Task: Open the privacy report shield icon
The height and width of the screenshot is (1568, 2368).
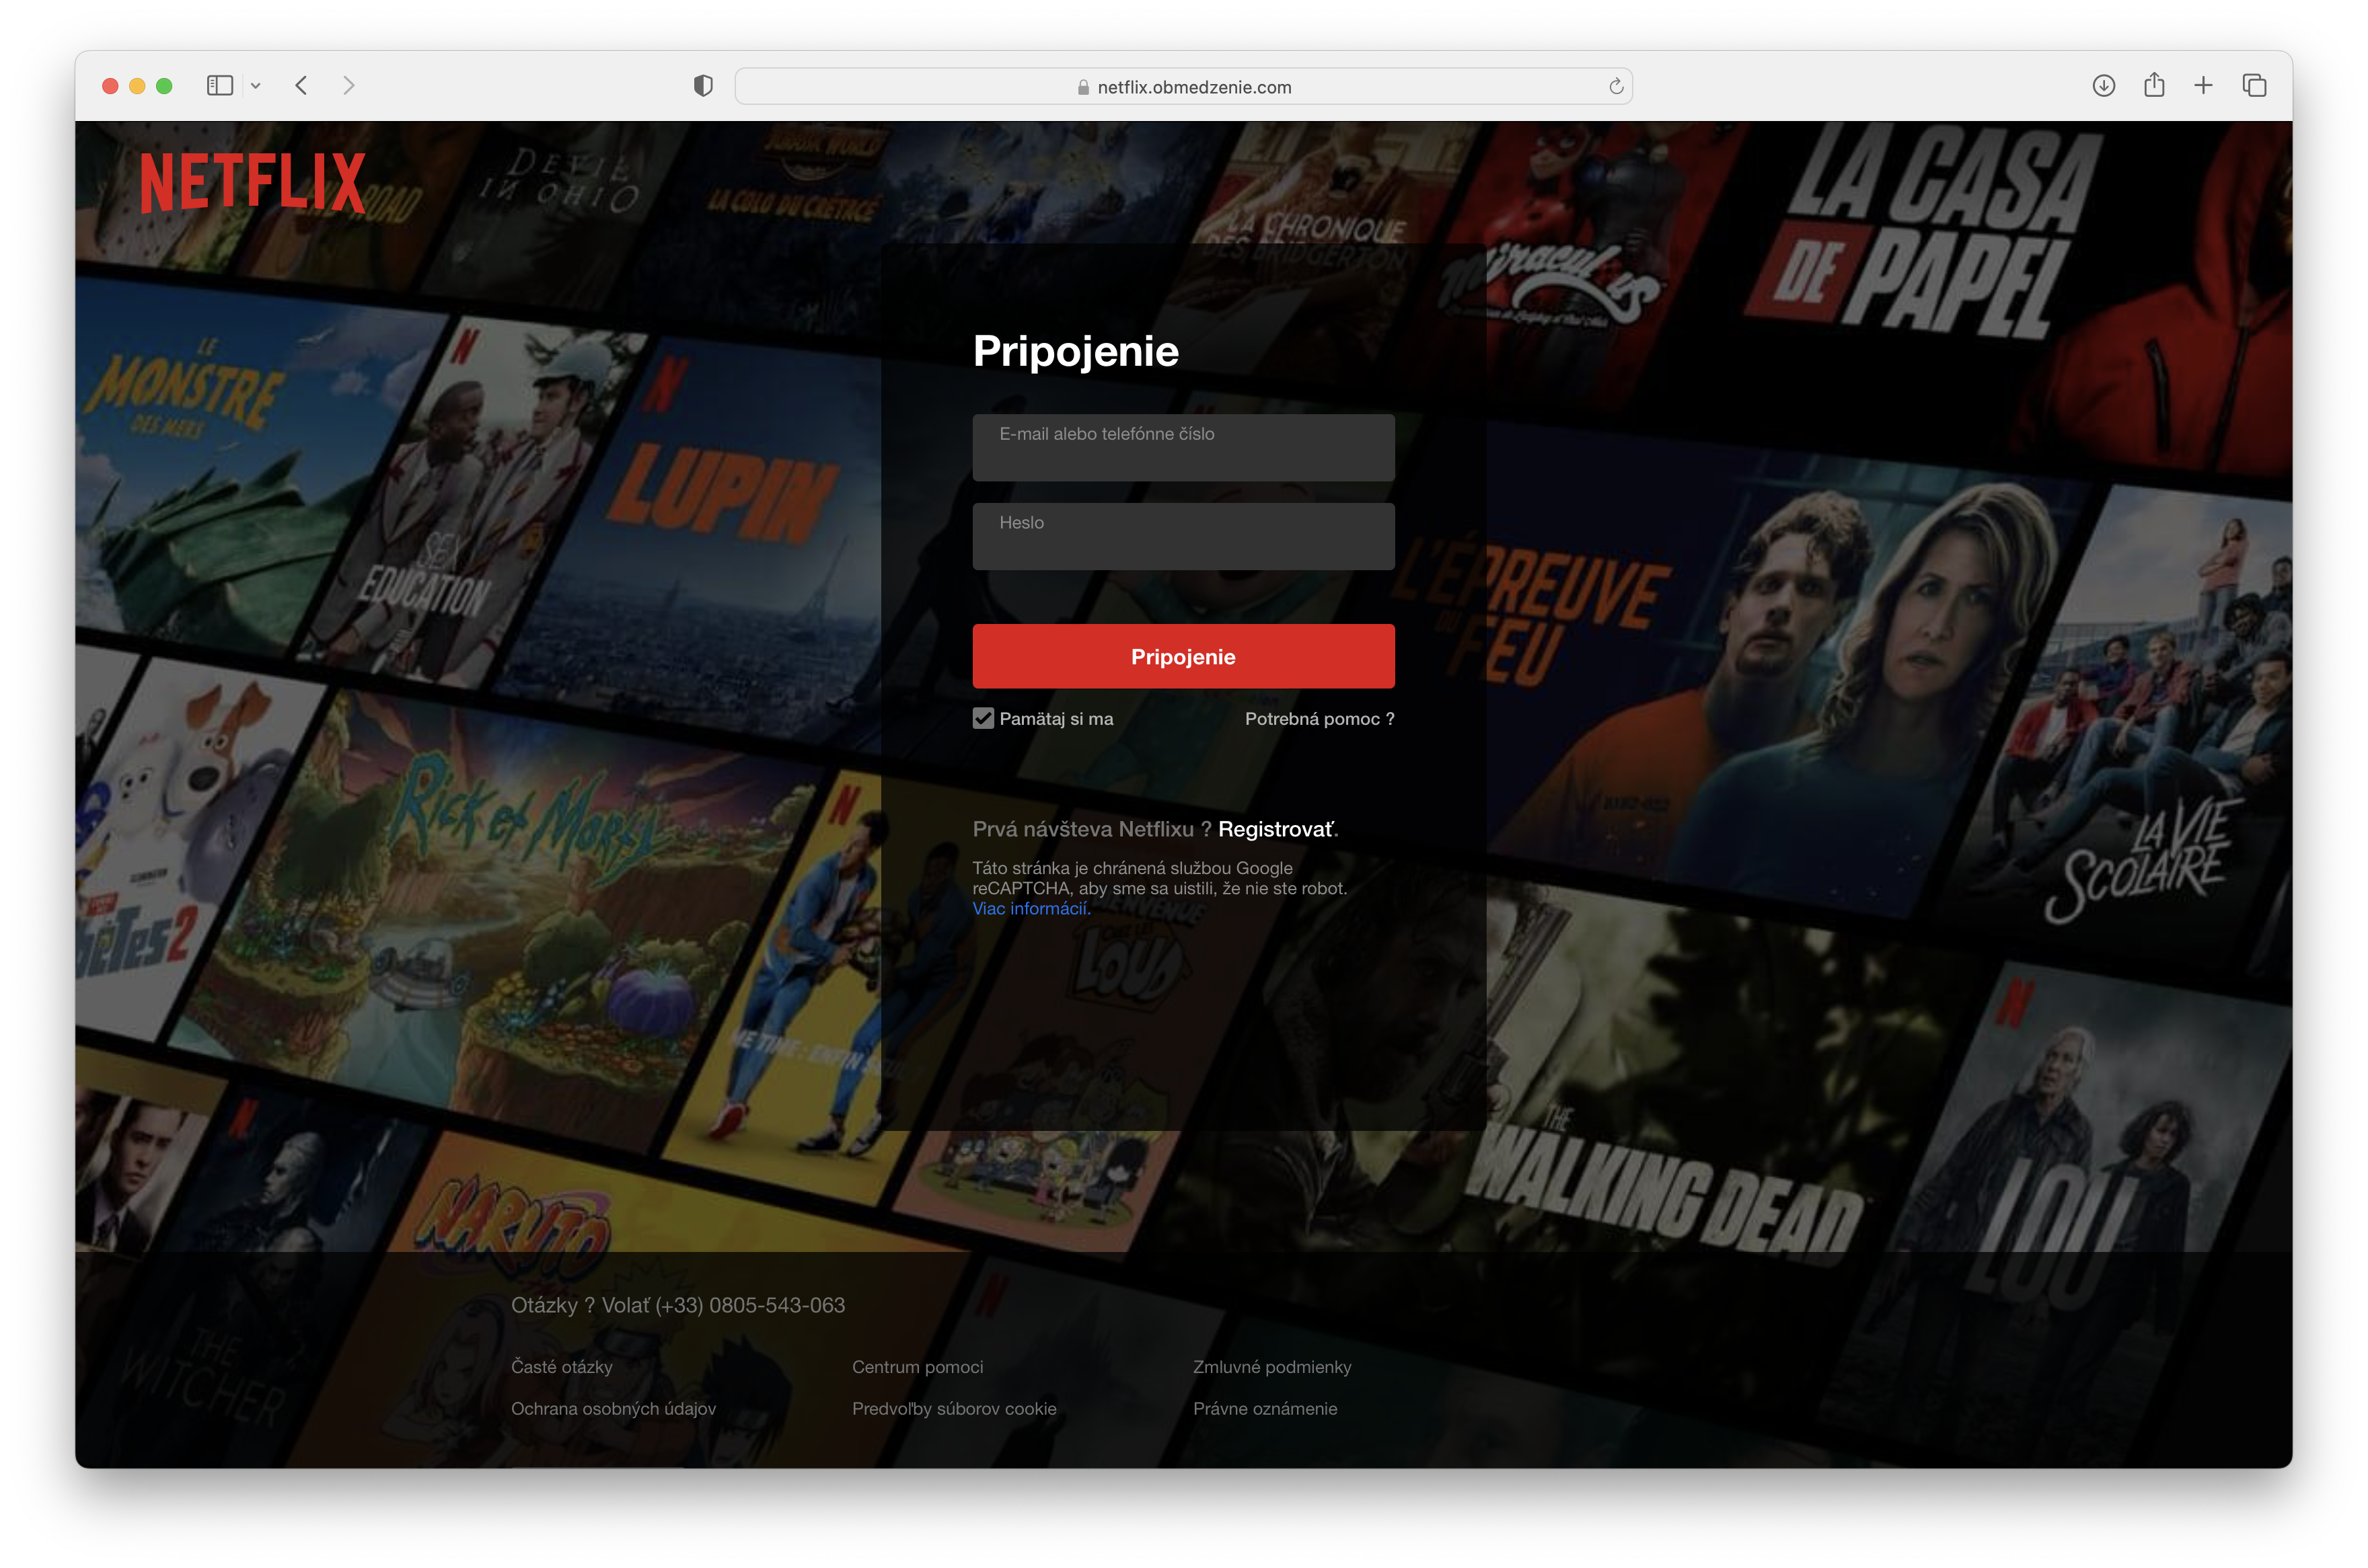Action: click(703, 86)
